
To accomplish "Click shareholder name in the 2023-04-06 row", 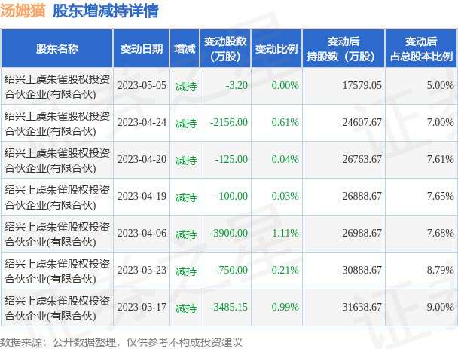I will [x=57, y=234].
